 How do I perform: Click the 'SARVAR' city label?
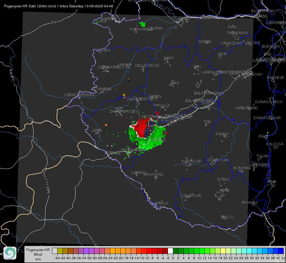point(124,65)
